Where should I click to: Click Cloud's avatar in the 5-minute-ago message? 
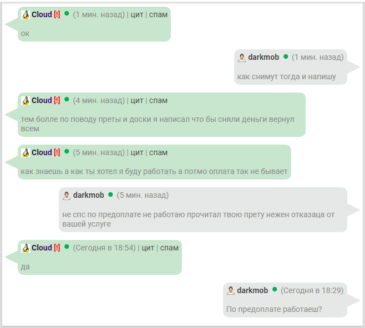[x=25, y=153]
